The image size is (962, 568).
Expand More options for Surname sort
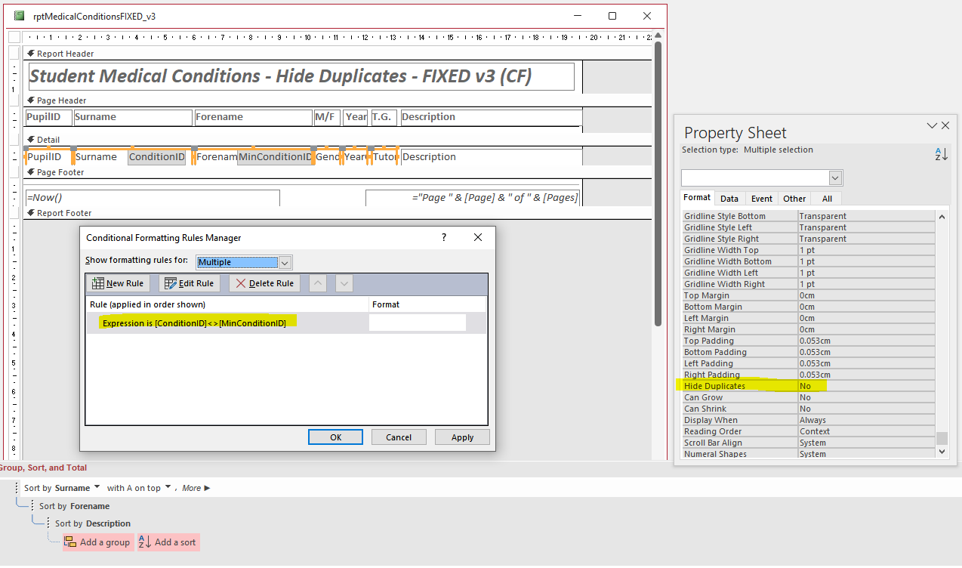(196, 489)
